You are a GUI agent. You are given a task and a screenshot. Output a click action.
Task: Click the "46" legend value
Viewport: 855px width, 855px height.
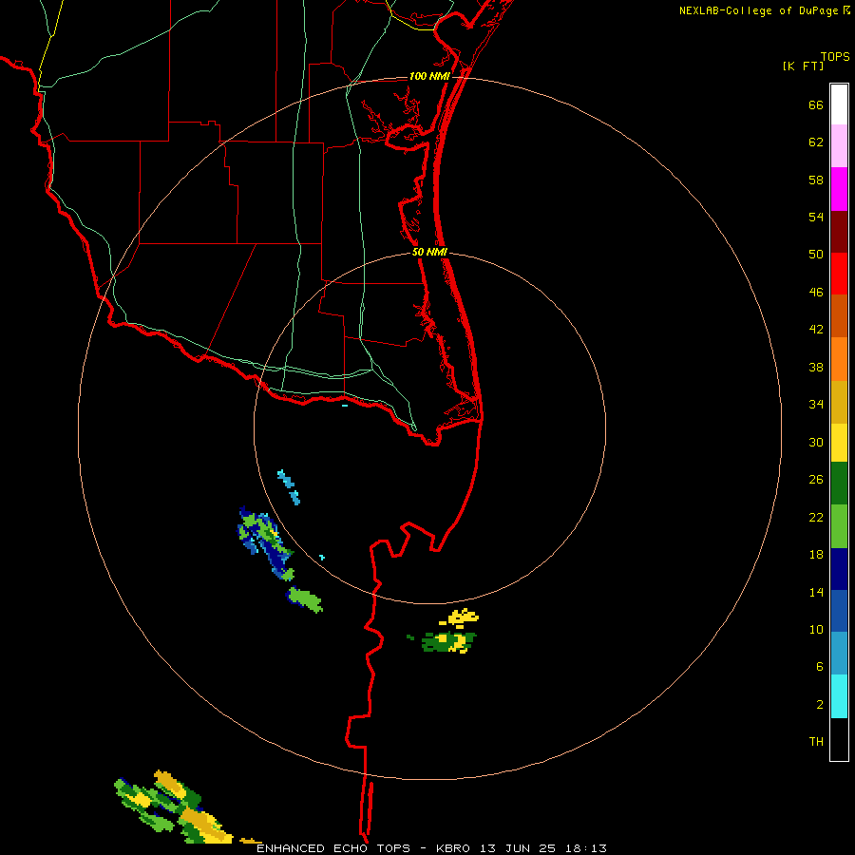[816, 293]
